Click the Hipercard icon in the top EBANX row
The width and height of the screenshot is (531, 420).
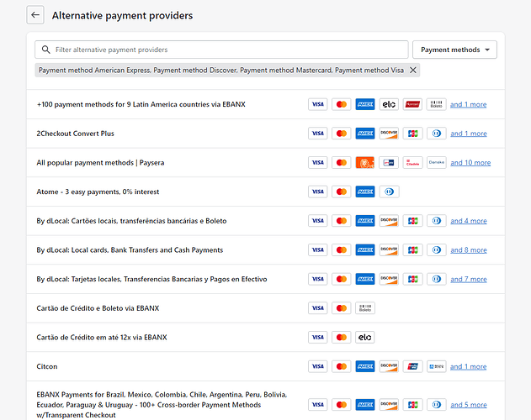click(412, 105)
